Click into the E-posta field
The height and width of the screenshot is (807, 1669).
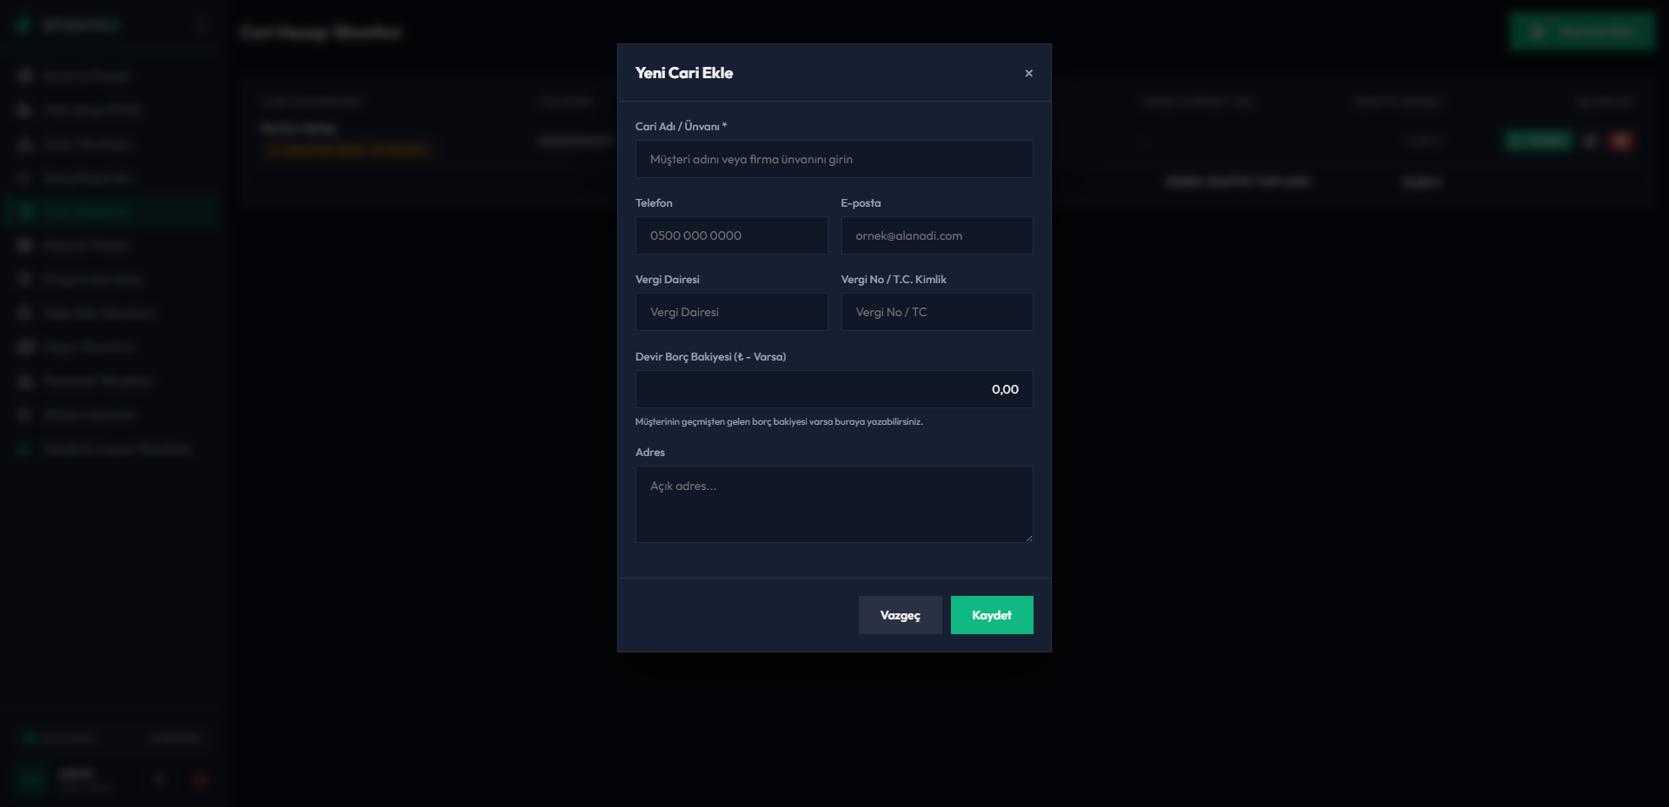[937, 235]
